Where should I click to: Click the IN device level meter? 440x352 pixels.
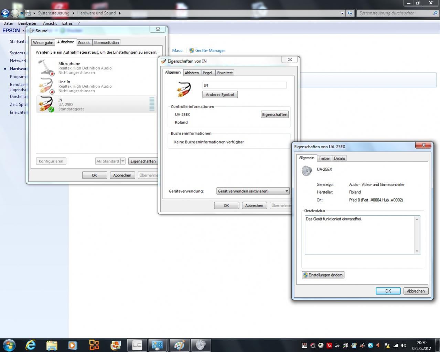tap(152, 104)
